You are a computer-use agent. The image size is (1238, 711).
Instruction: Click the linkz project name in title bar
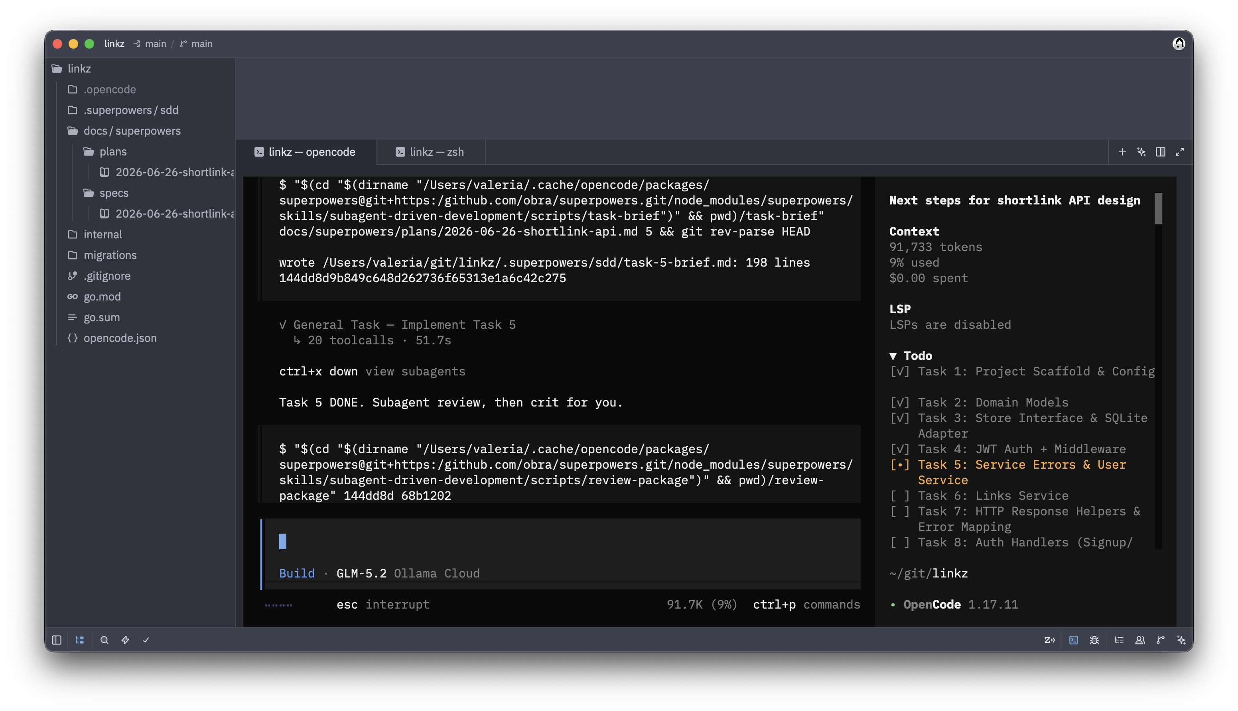coord(114,43)
